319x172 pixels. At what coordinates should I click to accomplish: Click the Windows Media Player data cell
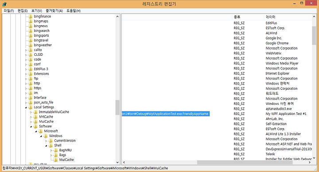click(x=282, y=63)
